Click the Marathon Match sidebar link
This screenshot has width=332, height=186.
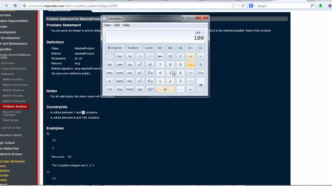point(11,135)
